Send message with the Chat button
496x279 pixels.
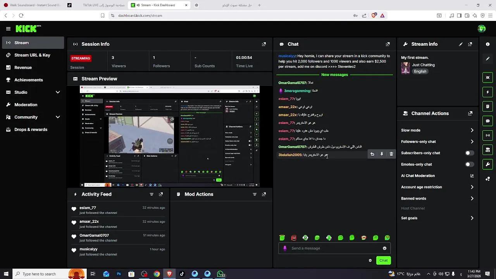383,260
